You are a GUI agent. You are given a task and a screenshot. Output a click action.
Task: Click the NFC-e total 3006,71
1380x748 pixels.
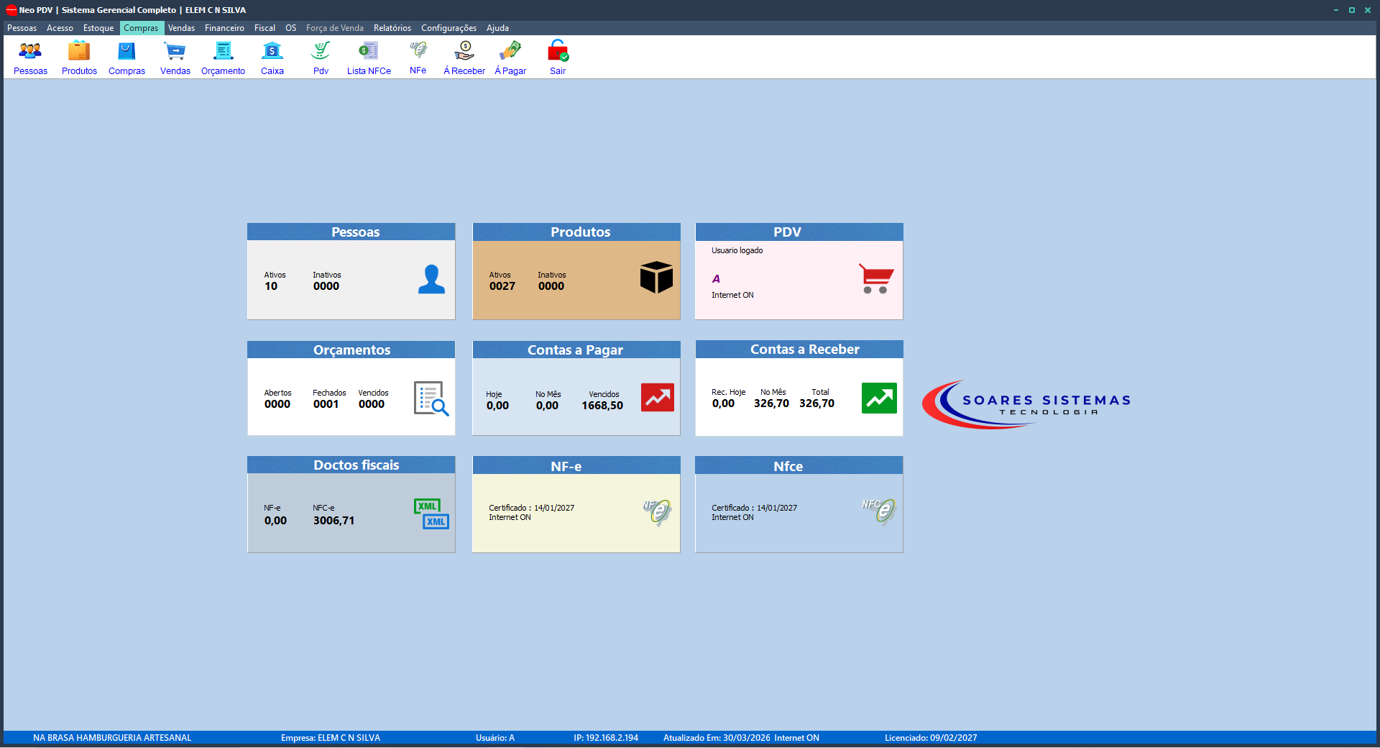pyautogui.click(x=333, y=521)
